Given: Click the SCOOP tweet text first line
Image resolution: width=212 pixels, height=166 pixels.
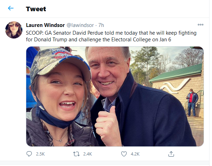Looking at the screenshot, I should pos(111,33).
